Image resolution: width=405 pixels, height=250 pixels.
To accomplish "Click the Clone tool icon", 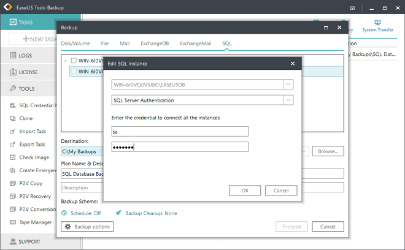I will click(x=14, y=118).
